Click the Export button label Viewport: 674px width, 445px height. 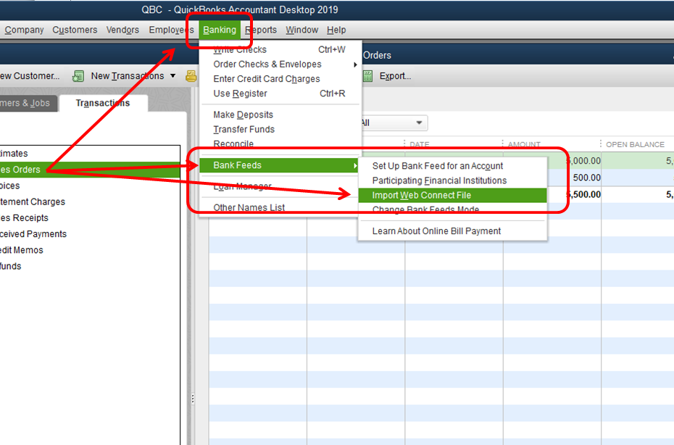(x=395, y=76)
